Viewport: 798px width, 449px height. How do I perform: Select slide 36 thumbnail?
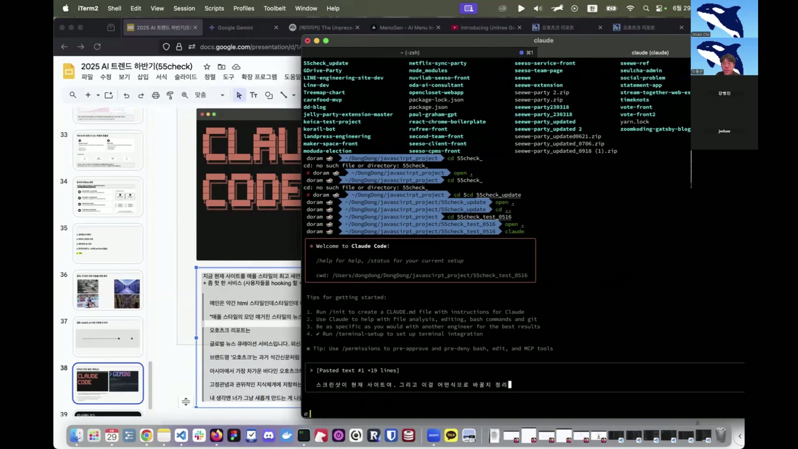coord(108,290)
